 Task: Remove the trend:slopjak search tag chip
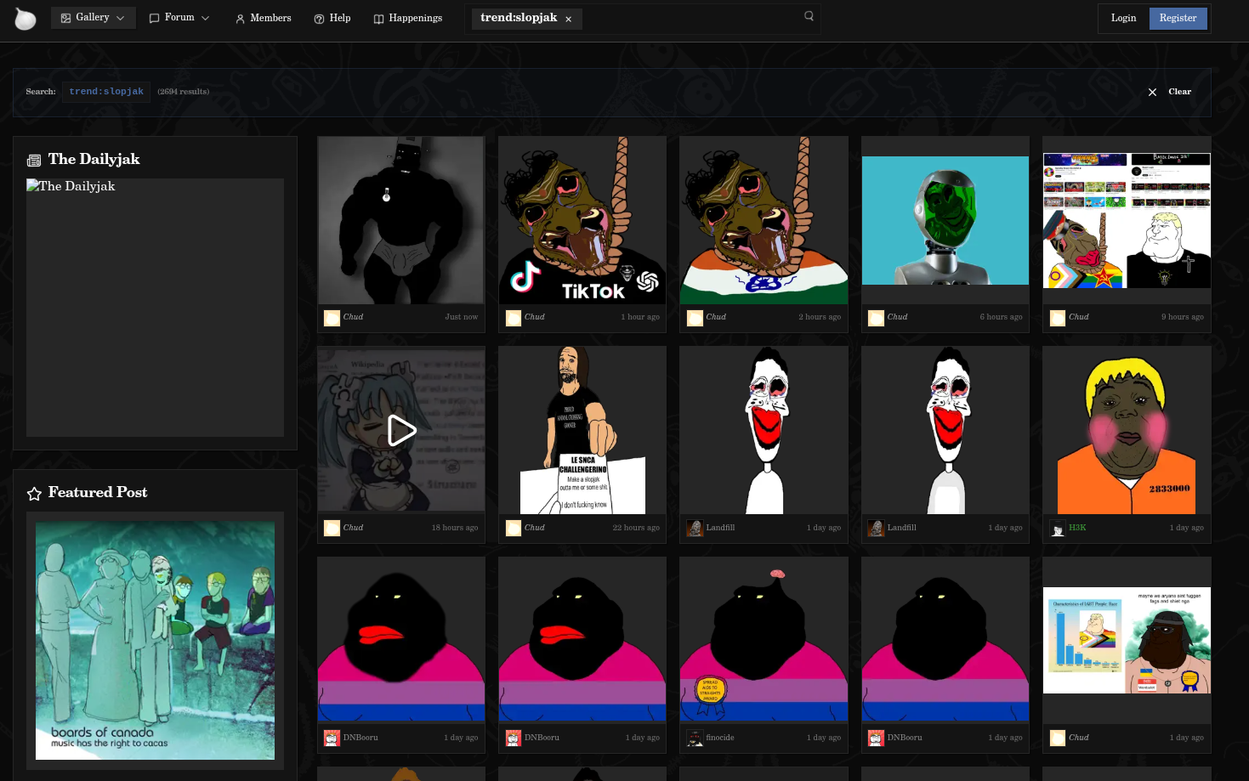click(569, 19)
